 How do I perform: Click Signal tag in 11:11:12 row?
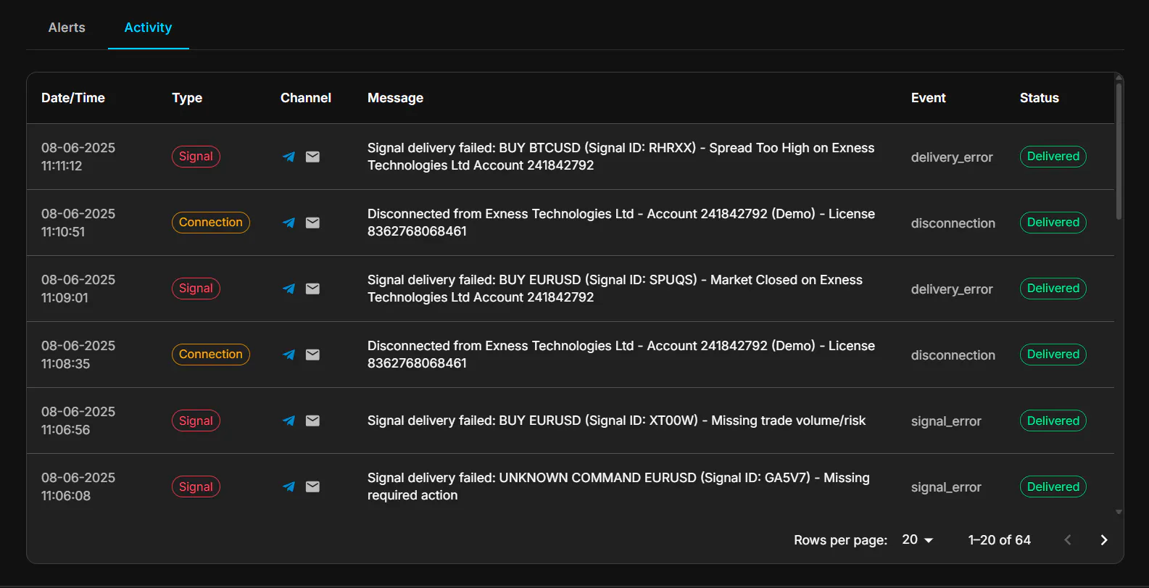[x=196, y=157]
